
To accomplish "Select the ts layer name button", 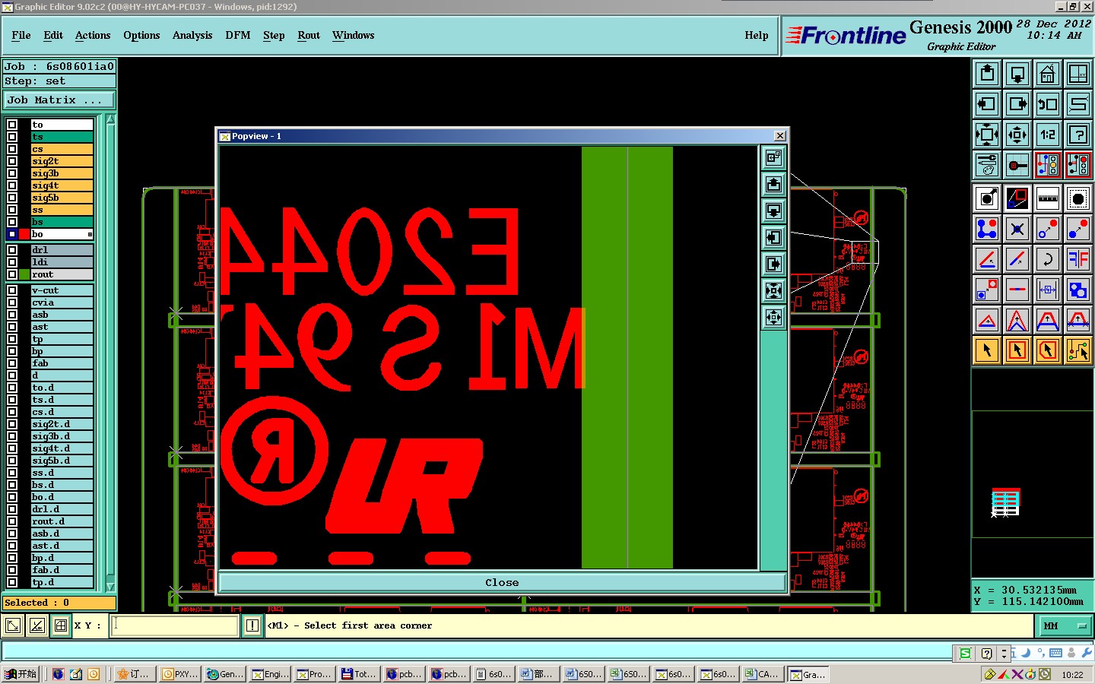I will click(62, 137).
